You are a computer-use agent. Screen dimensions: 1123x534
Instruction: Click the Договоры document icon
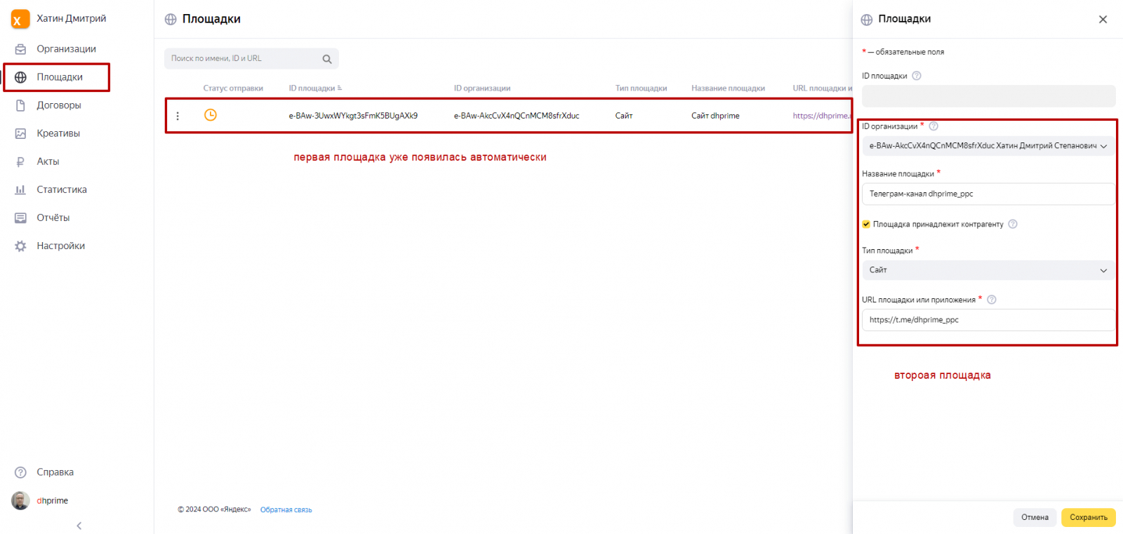[20, 105]
